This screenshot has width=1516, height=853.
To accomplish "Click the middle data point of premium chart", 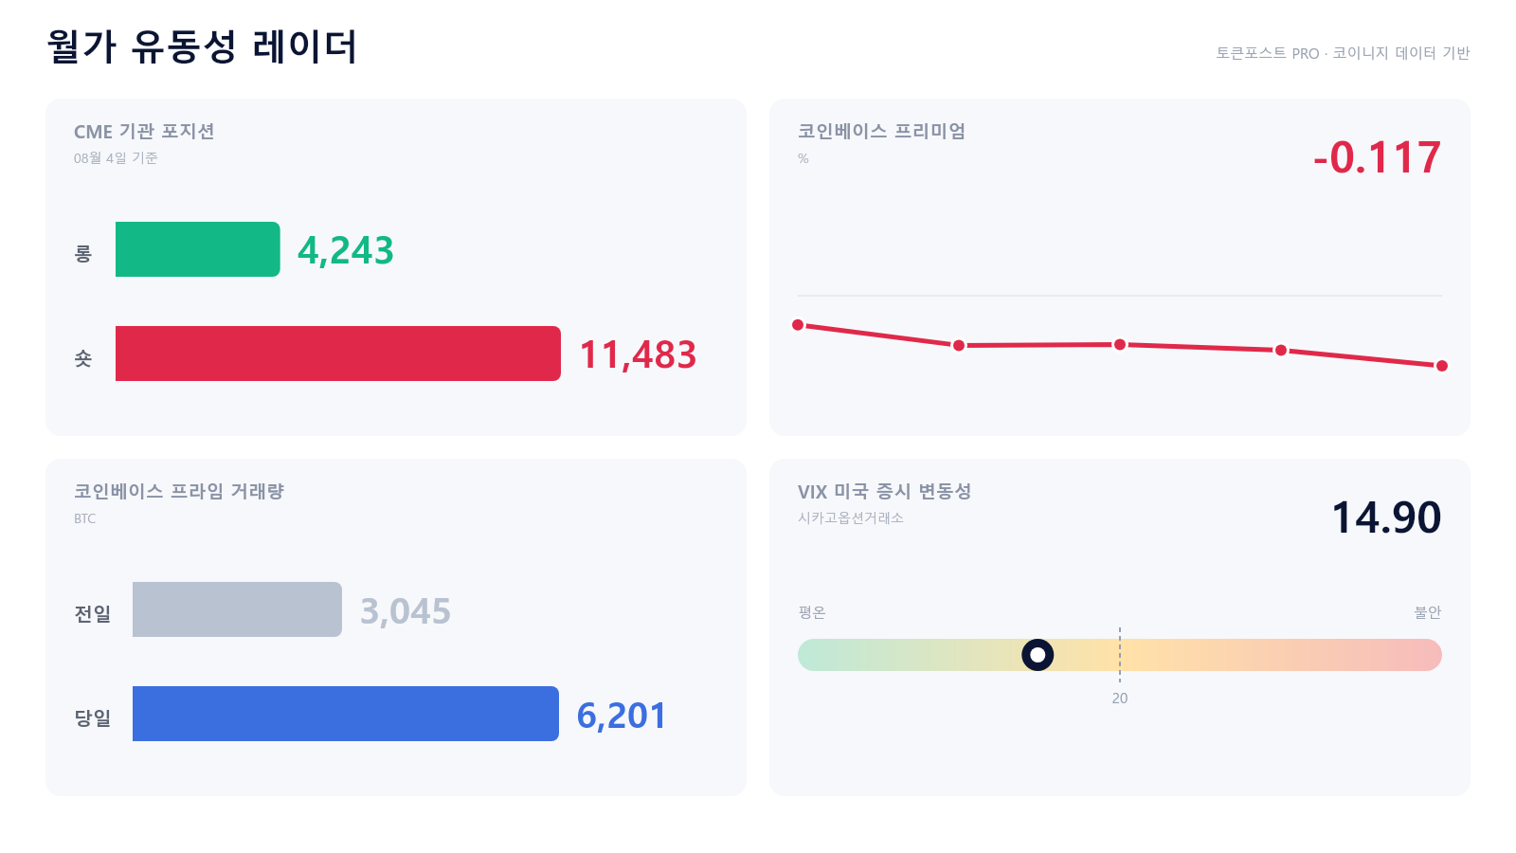I will coord(1120,344).
